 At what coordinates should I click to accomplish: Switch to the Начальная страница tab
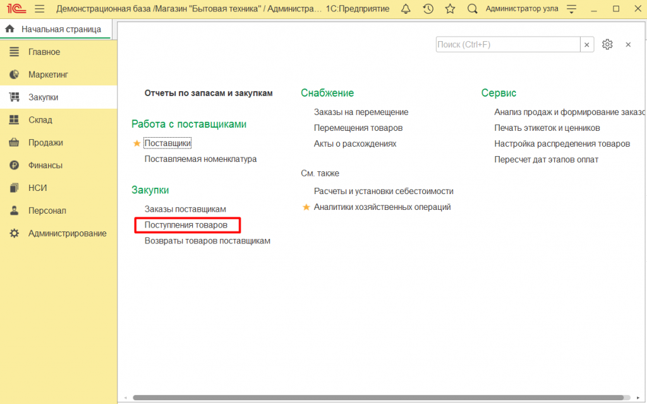tap(57, 28)
